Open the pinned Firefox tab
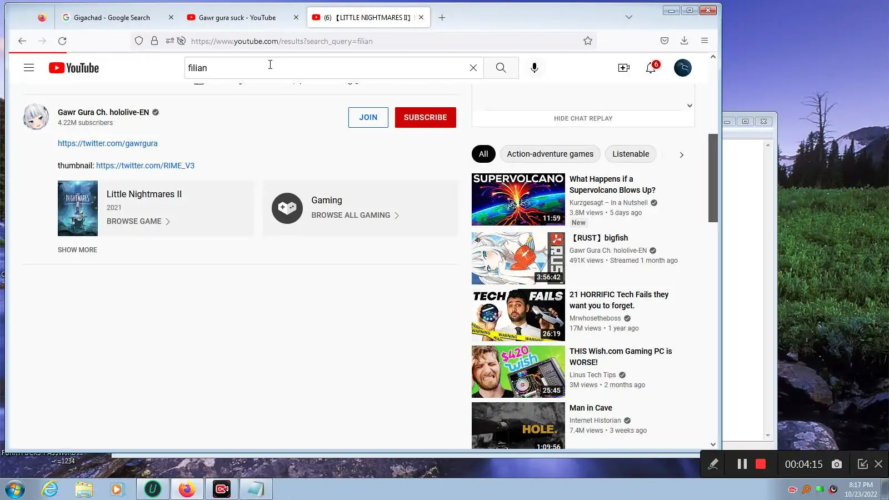The image size is (889, 500). click(42, 18)
